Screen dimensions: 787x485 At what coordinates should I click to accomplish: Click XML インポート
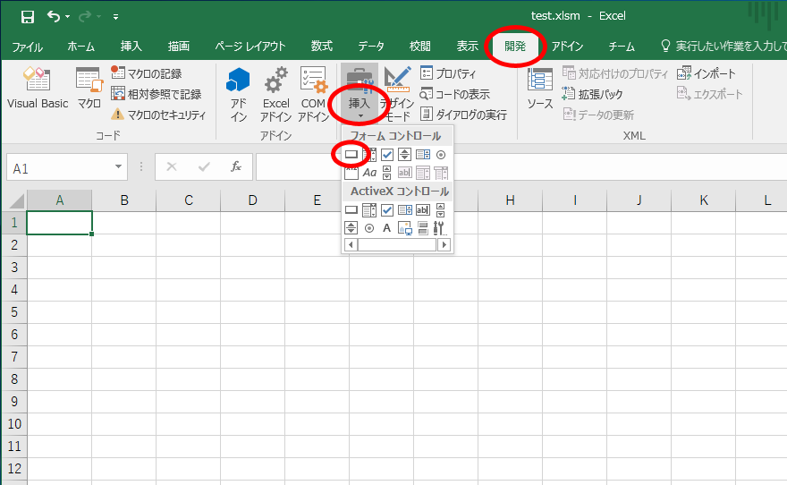pos(706,73)
